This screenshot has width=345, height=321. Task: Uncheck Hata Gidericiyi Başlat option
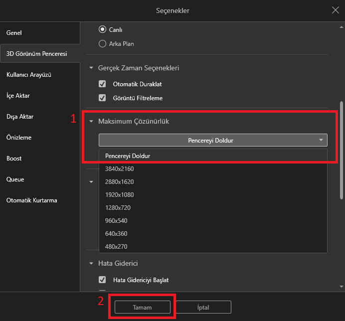pyautogui.click(x=103, y=280)
